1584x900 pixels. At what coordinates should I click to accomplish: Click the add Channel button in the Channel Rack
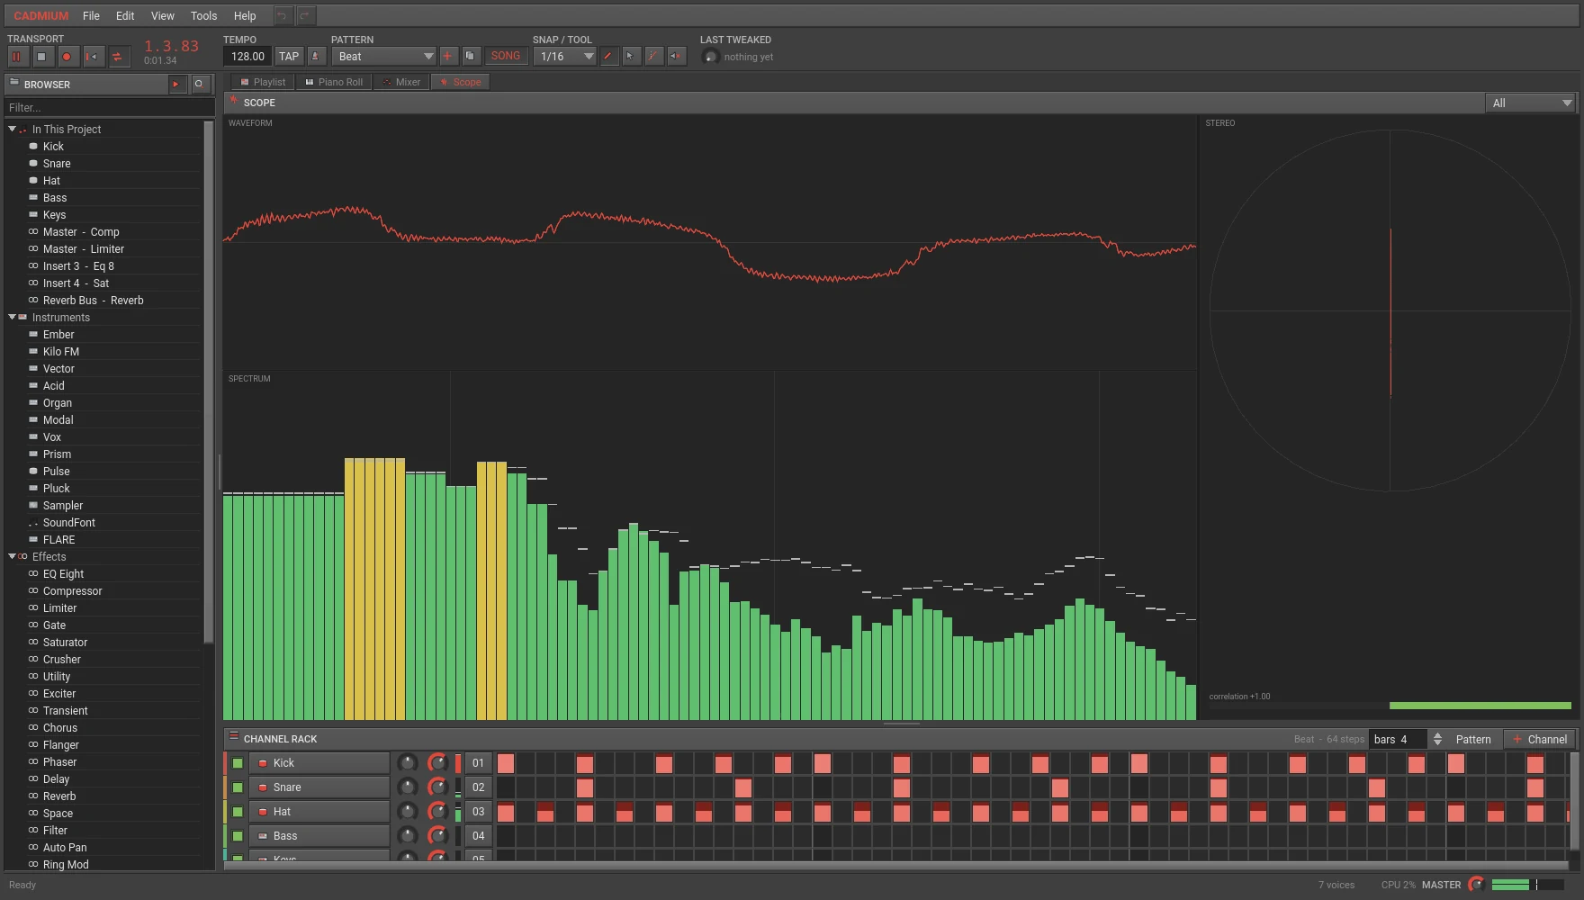(x=1540, y=739)
